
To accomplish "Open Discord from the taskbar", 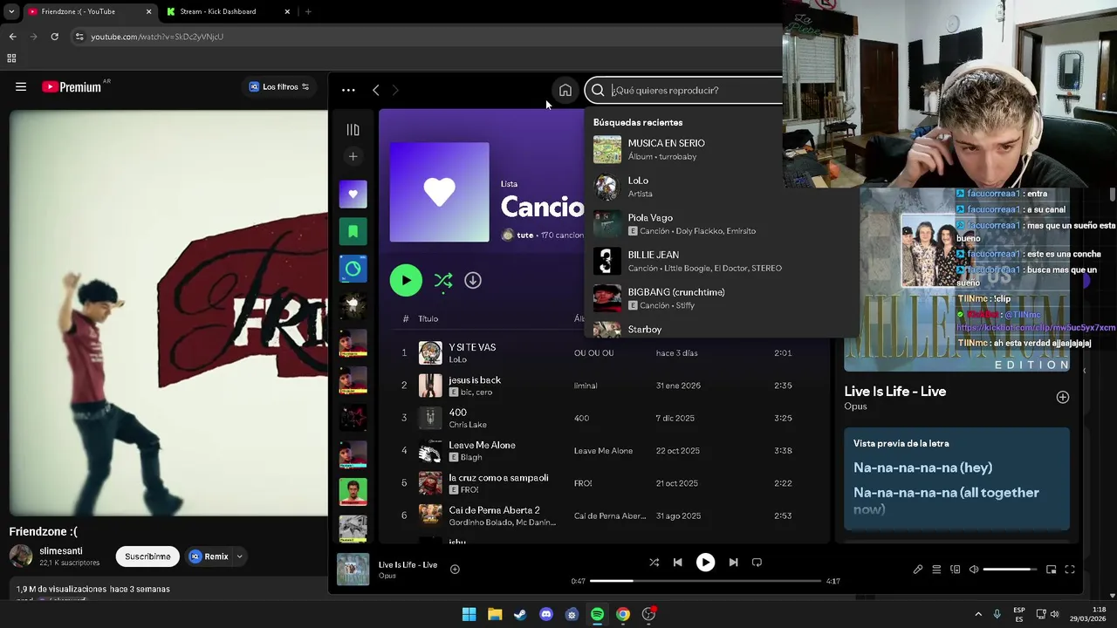I will [546, 614].
